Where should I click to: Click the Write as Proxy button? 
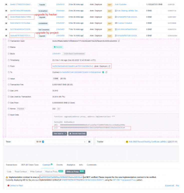[x=75, y=171]
